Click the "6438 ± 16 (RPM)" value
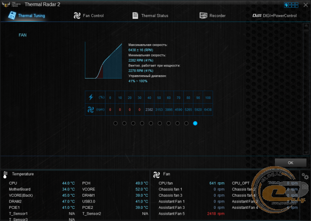 click(140, 50)
